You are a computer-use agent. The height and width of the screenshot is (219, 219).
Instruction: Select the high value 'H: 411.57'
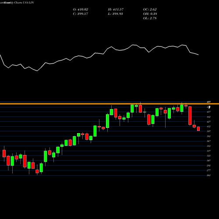coord(116,10)
